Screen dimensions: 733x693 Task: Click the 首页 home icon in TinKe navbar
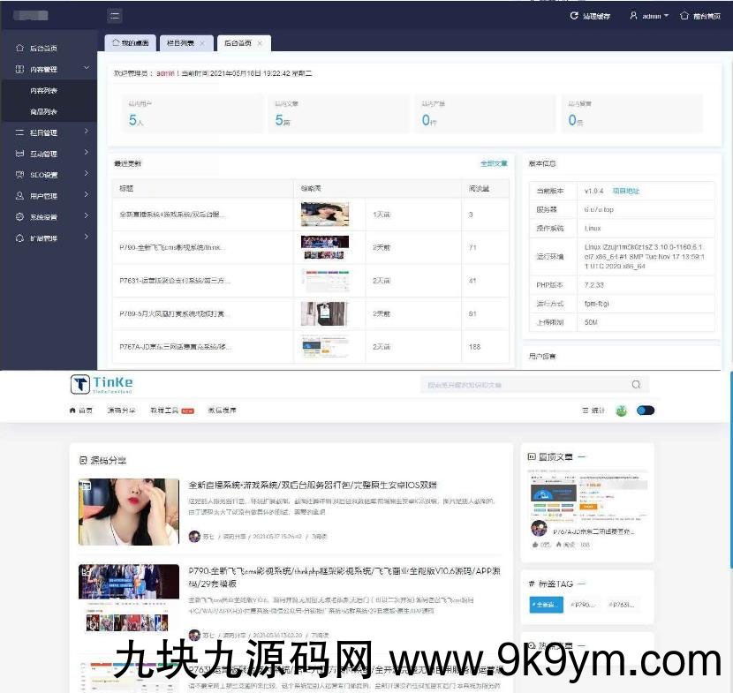tap(73, 411)
